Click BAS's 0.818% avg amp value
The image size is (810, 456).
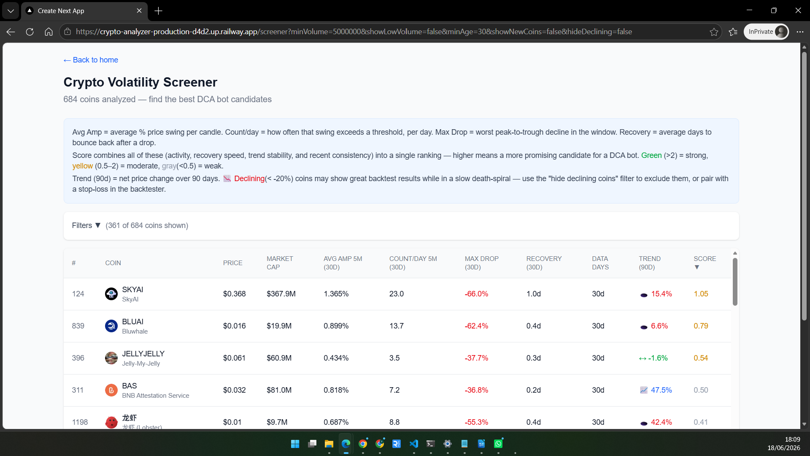point(336,390)
